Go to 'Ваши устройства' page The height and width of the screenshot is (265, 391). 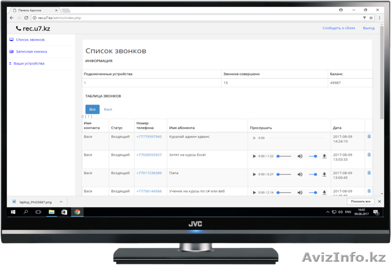[x=29, y=64]
